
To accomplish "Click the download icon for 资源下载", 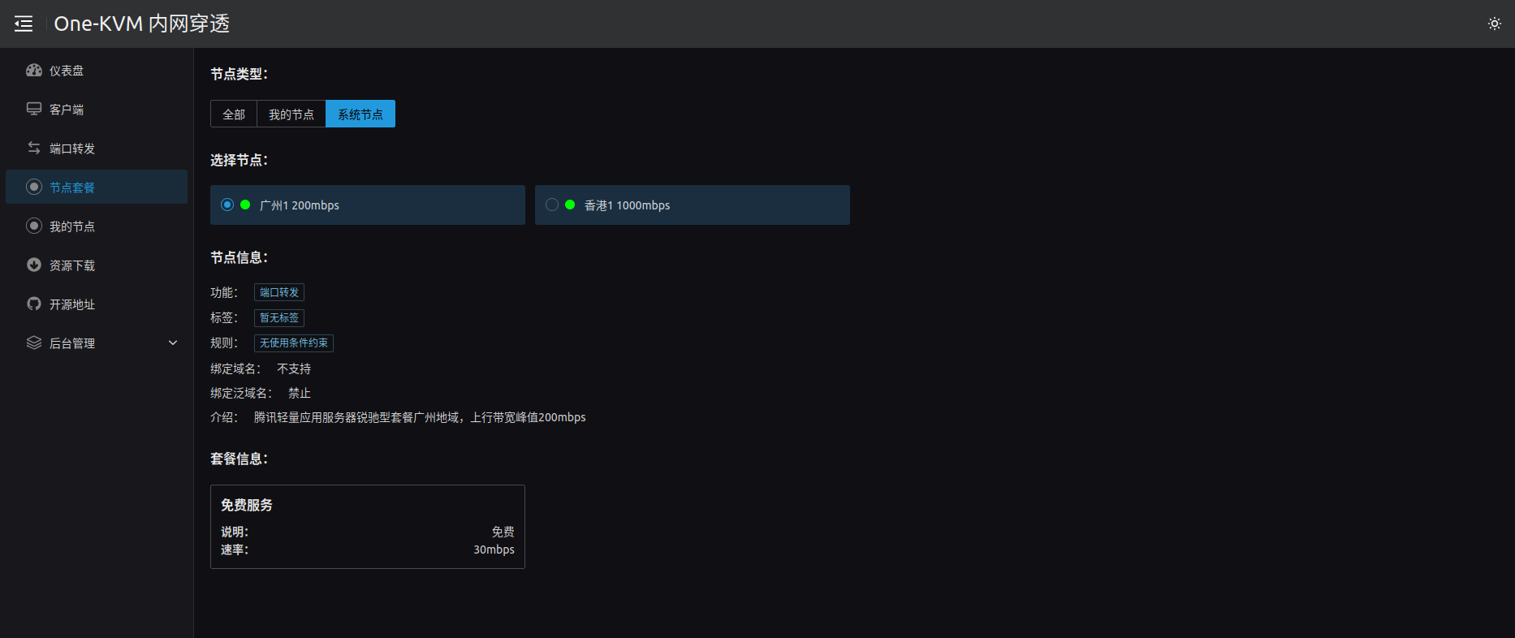I will (34, 265).
